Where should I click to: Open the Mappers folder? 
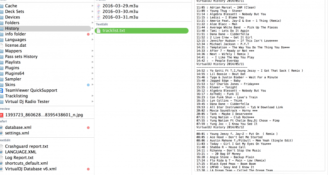click(x=13, y=51)
